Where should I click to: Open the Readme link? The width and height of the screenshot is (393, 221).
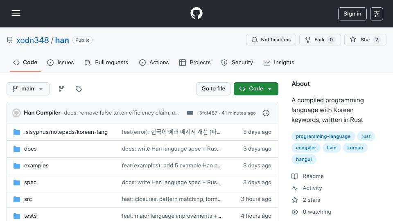coord(313,176)
